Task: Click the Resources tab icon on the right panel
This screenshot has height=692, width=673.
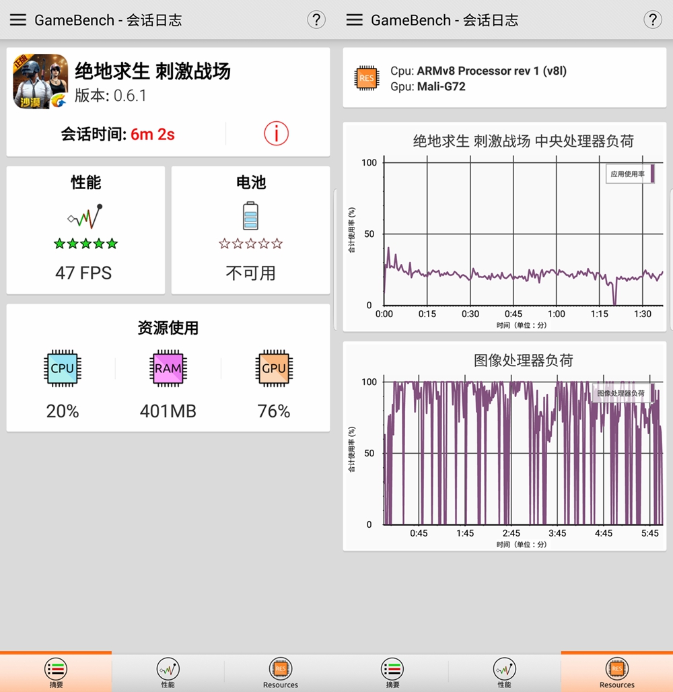Action: (x=616, y=670)
